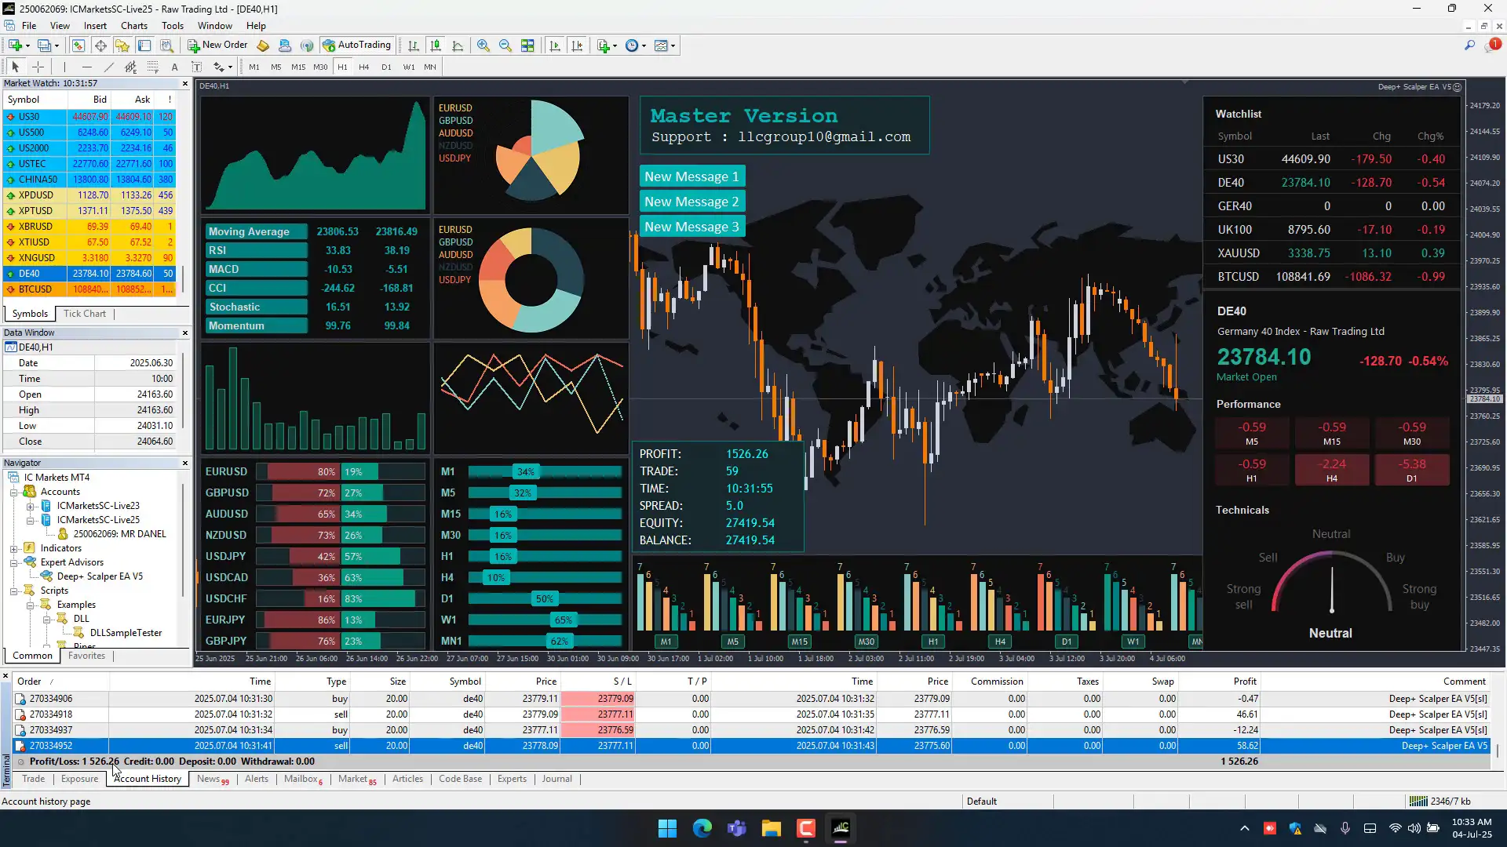
Task: Select the draw trendline tool
Action: pyautogui.click(x=109, y=67)
